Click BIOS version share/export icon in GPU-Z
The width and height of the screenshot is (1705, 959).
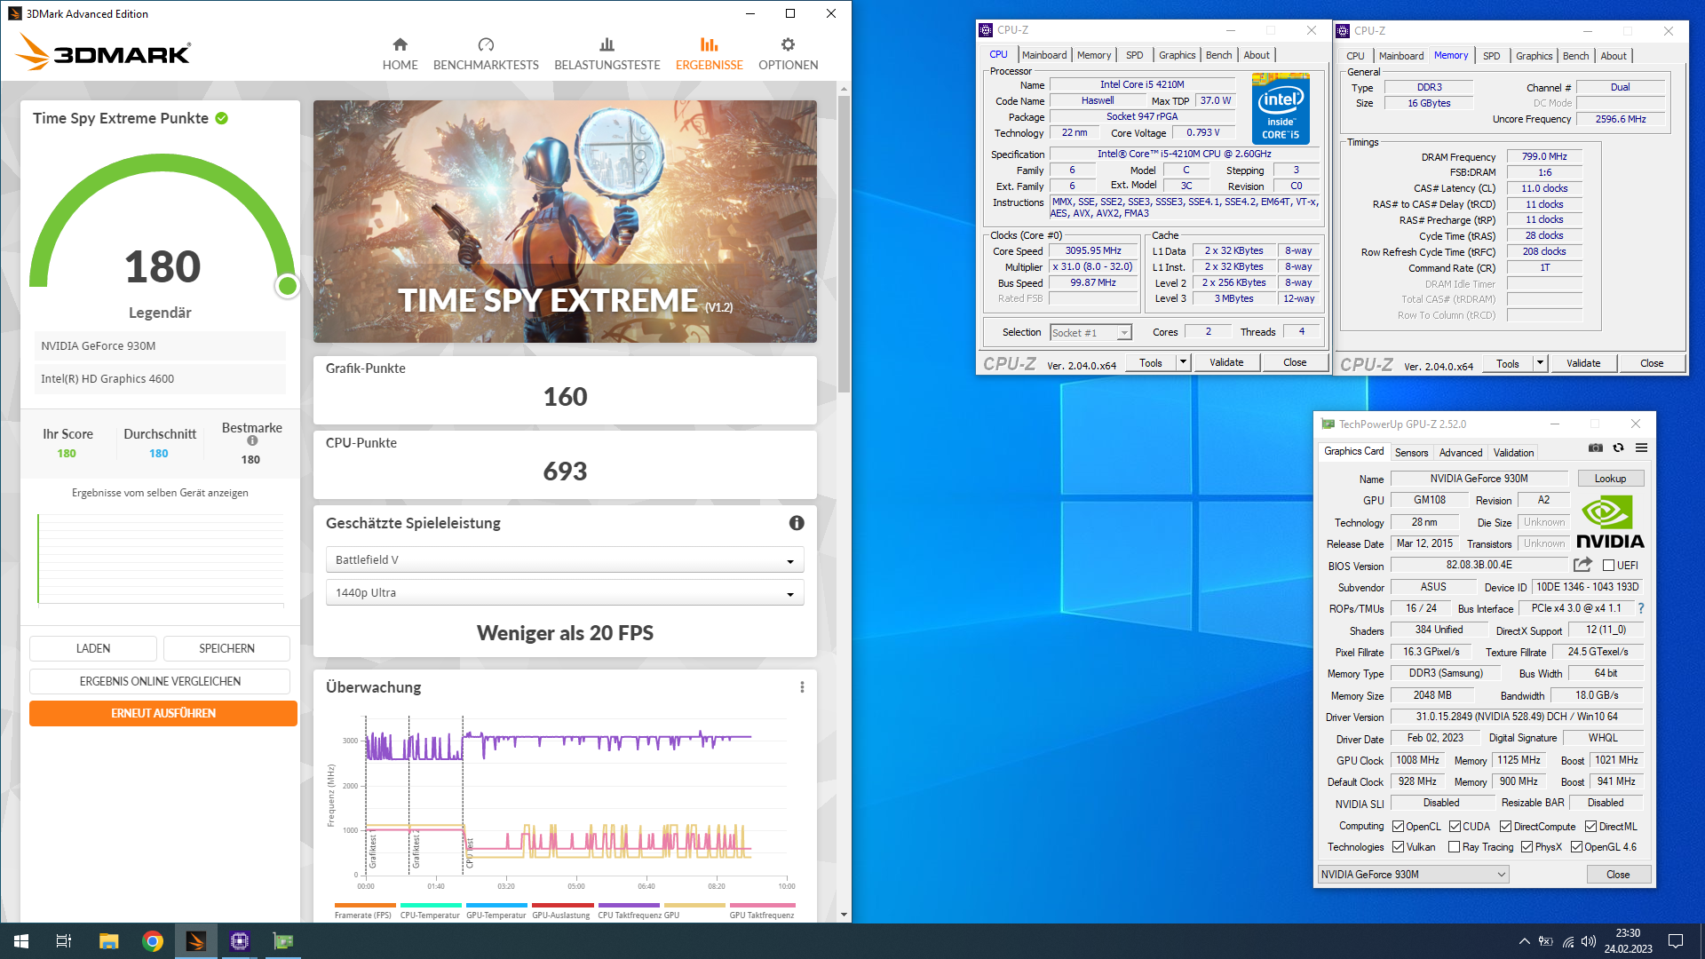pyautogui.click(x=1582, y=565)
